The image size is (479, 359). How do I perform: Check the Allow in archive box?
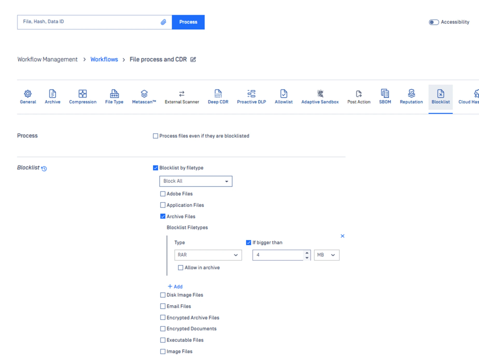181,268
